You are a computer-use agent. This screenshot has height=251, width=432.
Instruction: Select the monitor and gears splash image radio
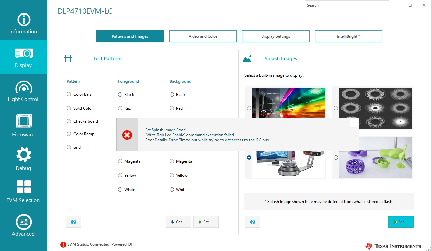[249, 157]
